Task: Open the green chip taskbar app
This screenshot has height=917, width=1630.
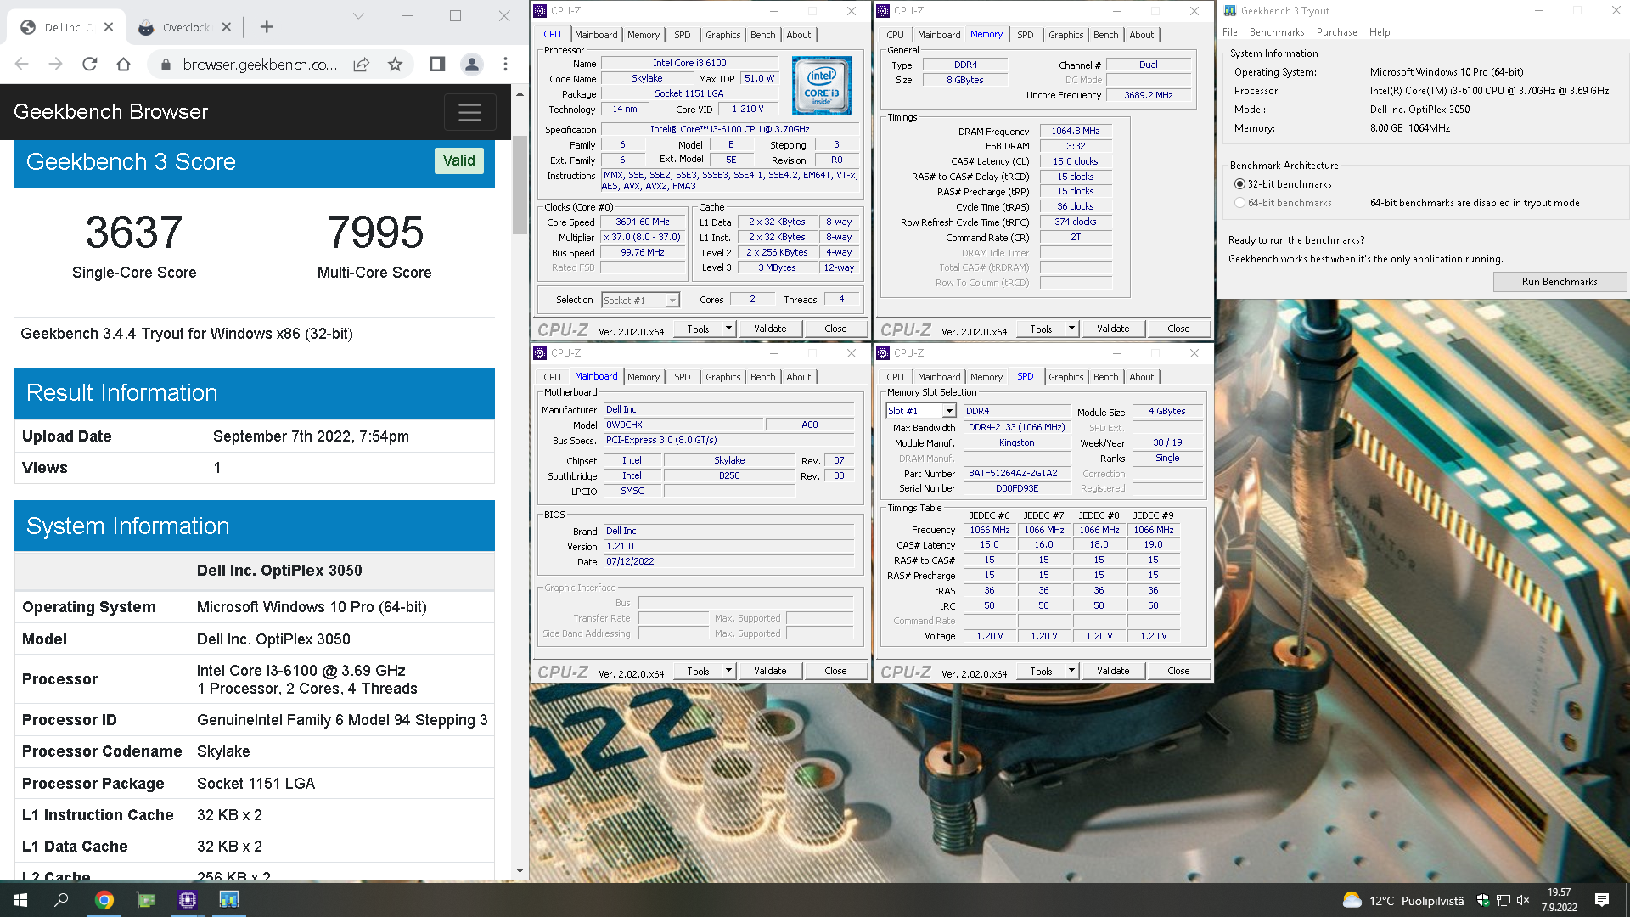Action: 146,900
